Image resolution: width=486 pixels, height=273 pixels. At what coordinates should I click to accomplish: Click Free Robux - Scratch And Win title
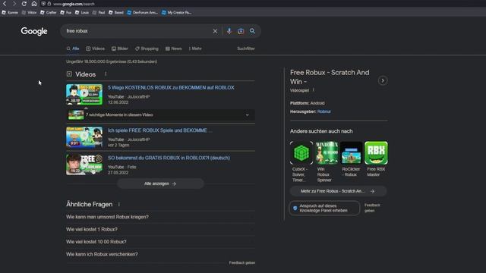pyautogui.click(x=330, y=77)
